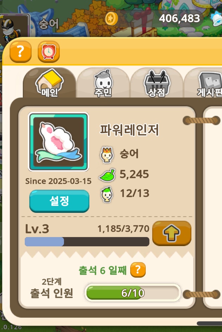Viewport: 222px width, 332px height.
Task: Click the Lv.3 experience progress bar
Action: coord(87,242)
